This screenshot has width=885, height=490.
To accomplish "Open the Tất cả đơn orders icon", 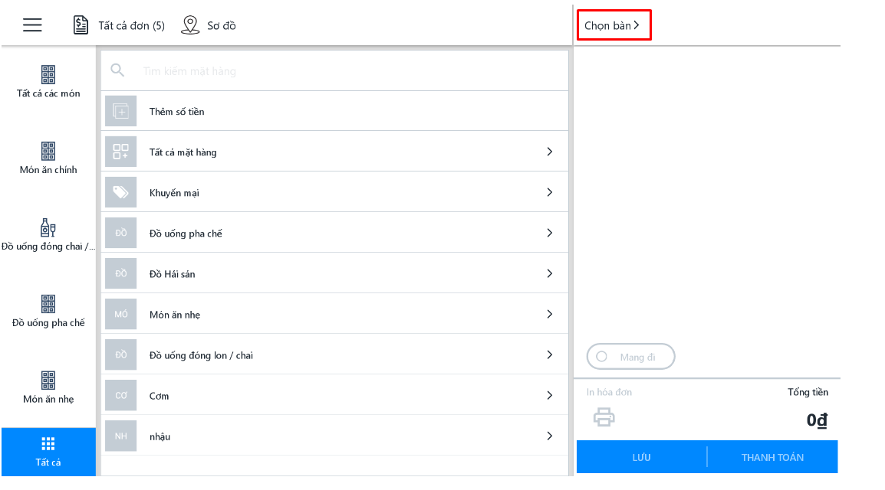I will pyautogui.click(x=81, y=24).
